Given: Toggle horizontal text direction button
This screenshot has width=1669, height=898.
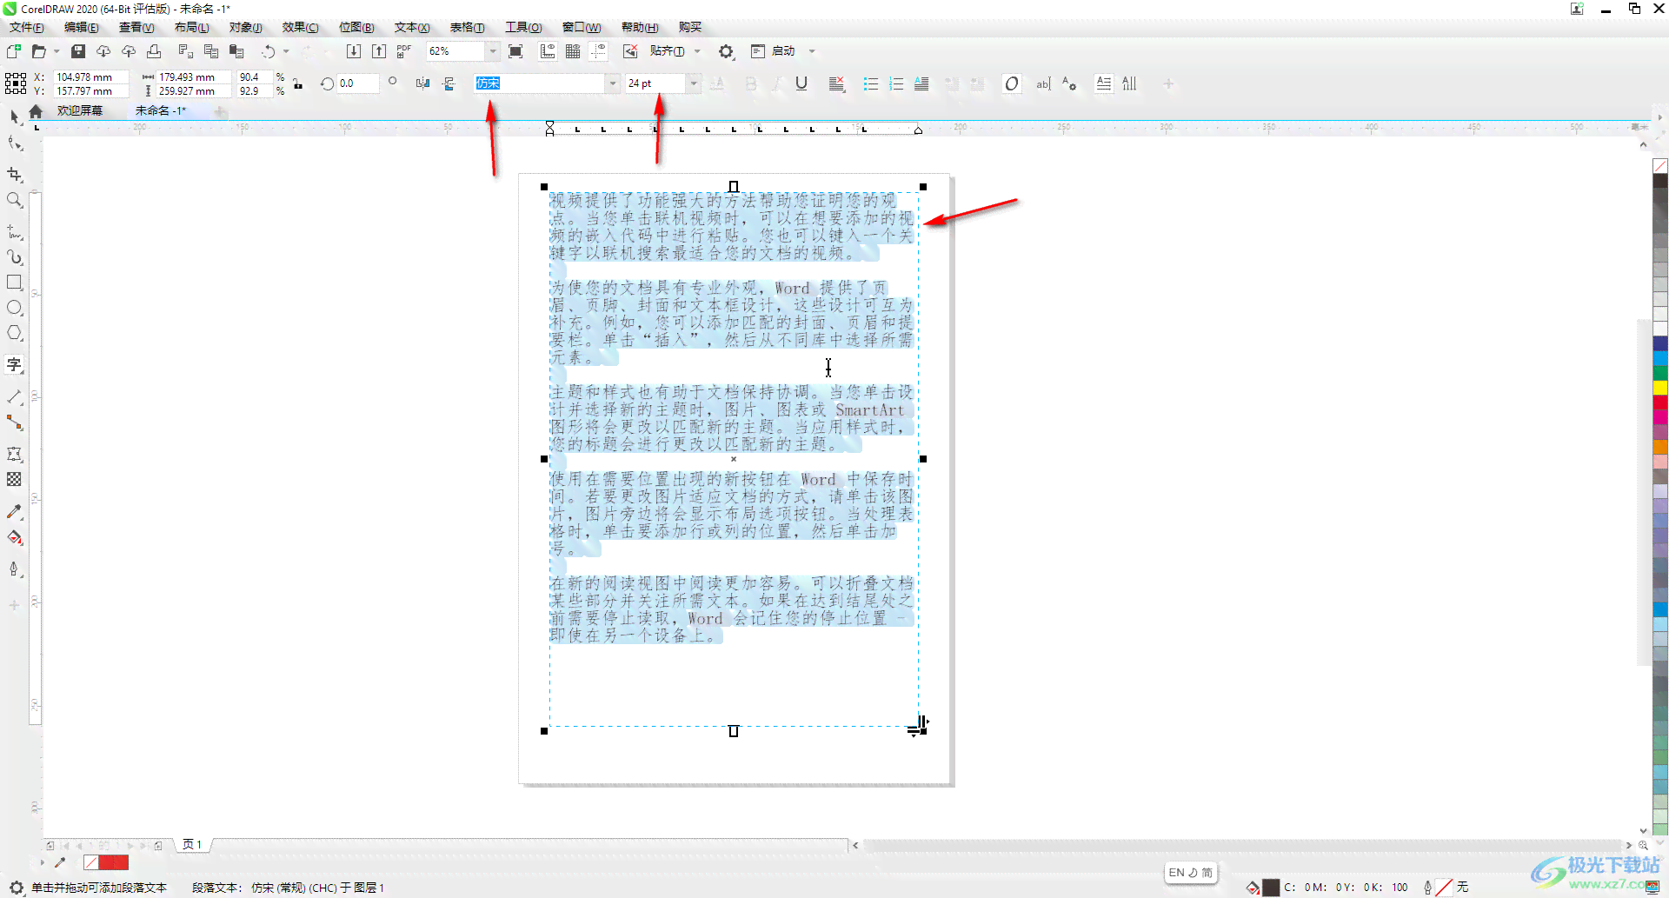Looking at the screenshot, I should pyautogui.click(x=1103, y=83).
